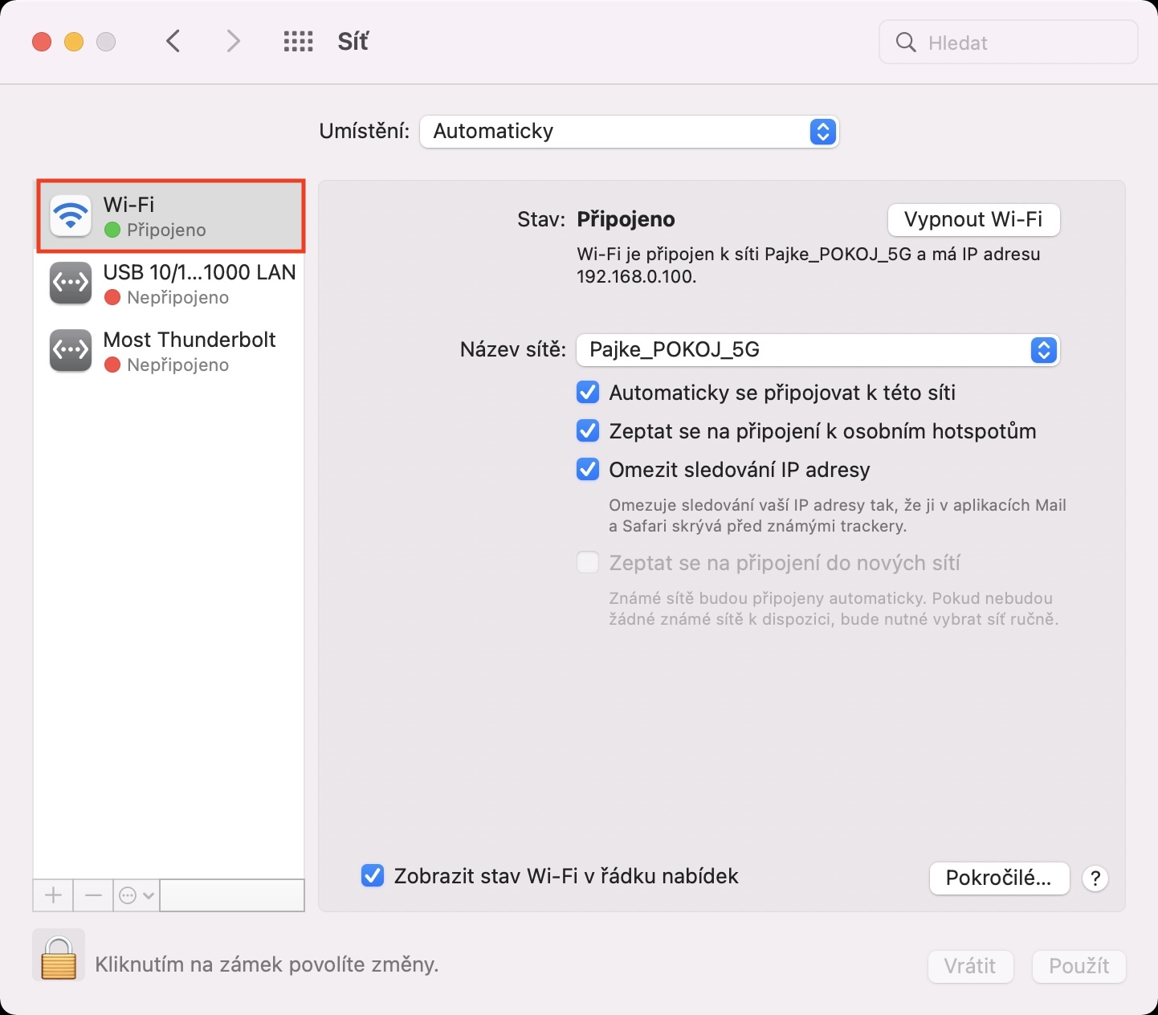Uncheck limit IP address tracking
Viewport: 1158px width, 1015px height.
[x=588, y=470]
